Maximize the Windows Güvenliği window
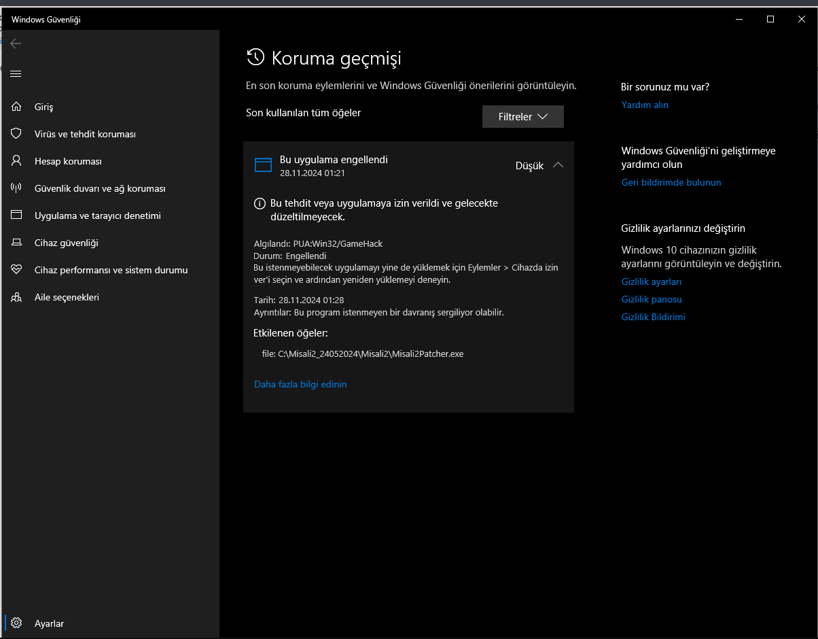818x639 pixels. tap(770, 19)
